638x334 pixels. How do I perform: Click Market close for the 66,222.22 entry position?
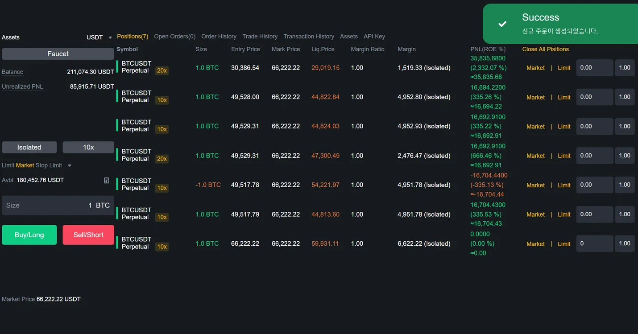pyautogui.click(x=535, y=244)
